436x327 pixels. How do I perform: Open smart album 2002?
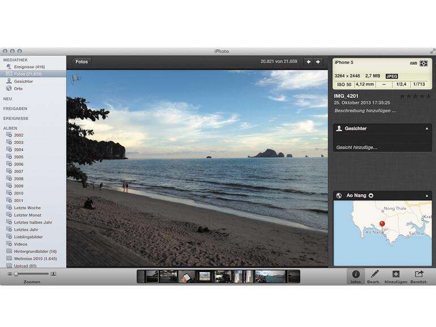click(x=19, y=135)
